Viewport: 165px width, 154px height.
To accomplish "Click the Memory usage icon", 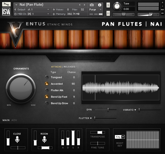I will tap(54, 14).
